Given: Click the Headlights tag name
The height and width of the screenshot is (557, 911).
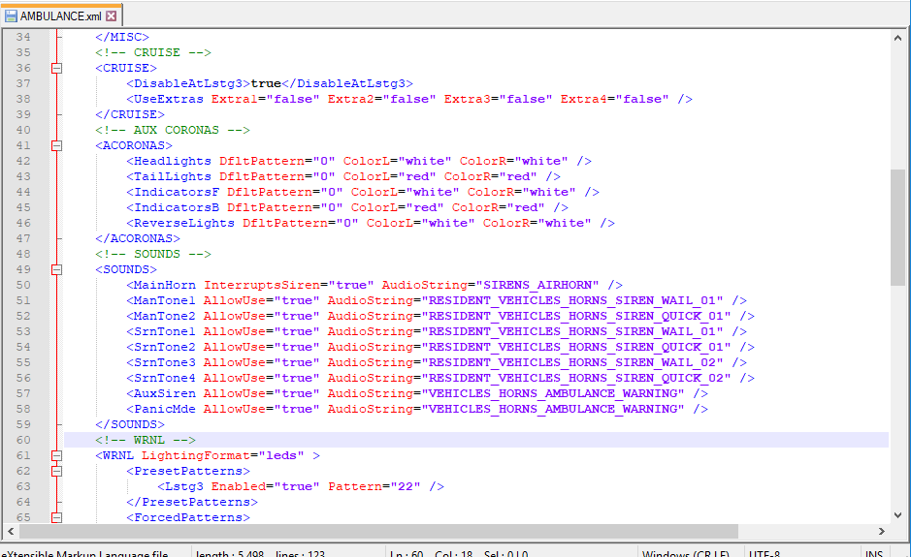Looking at the screenshot, I should click(173, 161).
